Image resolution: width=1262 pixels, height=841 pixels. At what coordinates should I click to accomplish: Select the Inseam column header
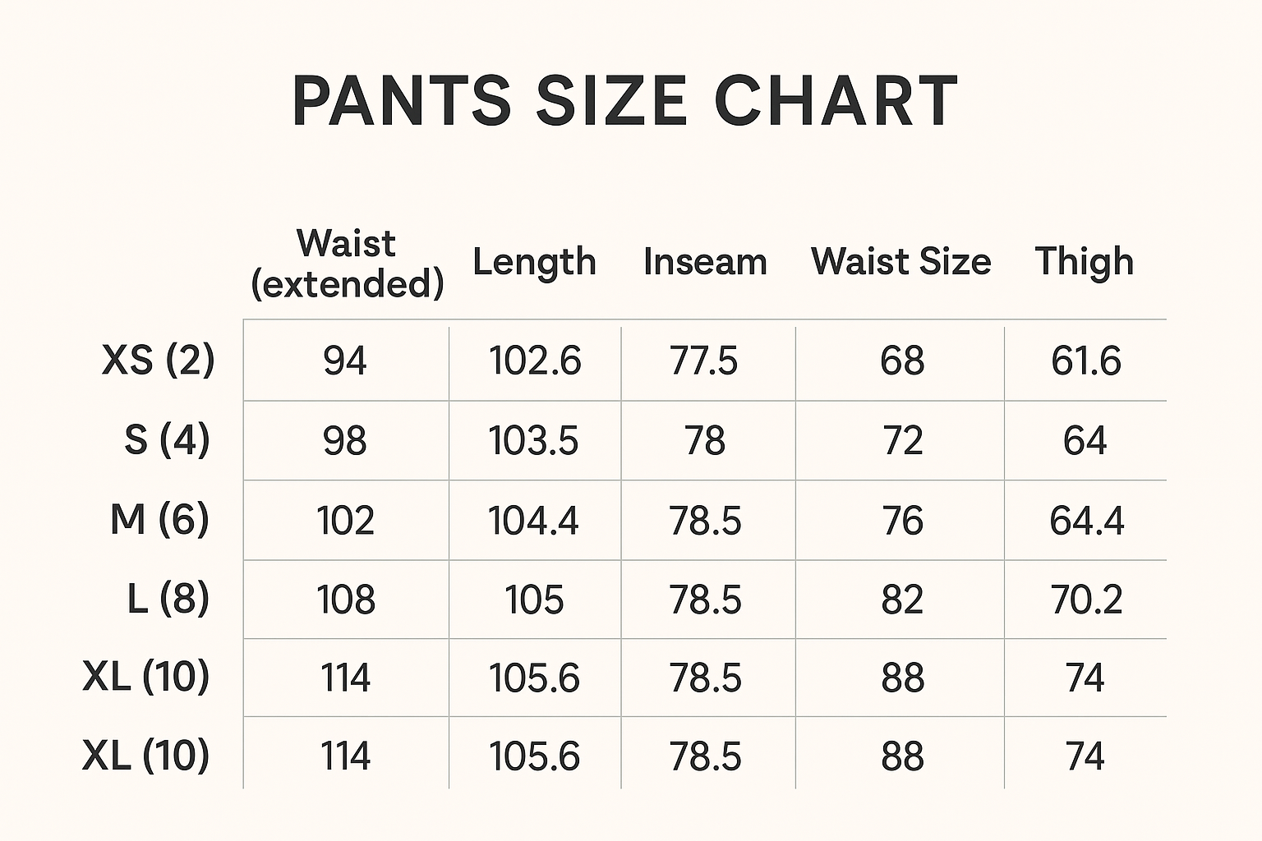coord(705,262)
